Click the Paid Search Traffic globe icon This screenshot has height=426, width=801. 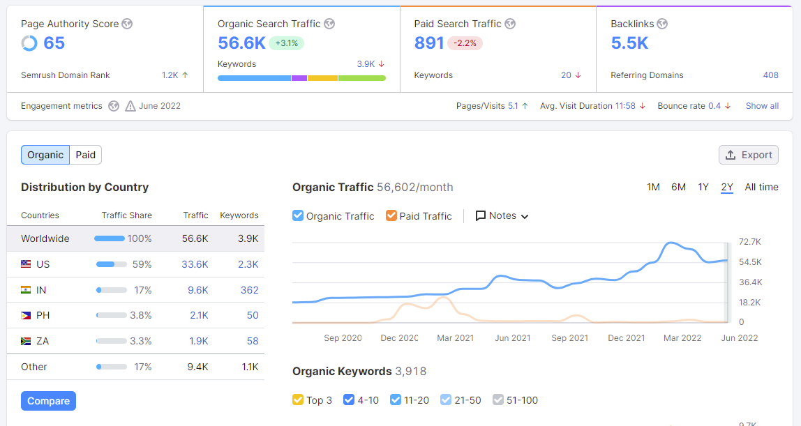click(x=510, y=24)
